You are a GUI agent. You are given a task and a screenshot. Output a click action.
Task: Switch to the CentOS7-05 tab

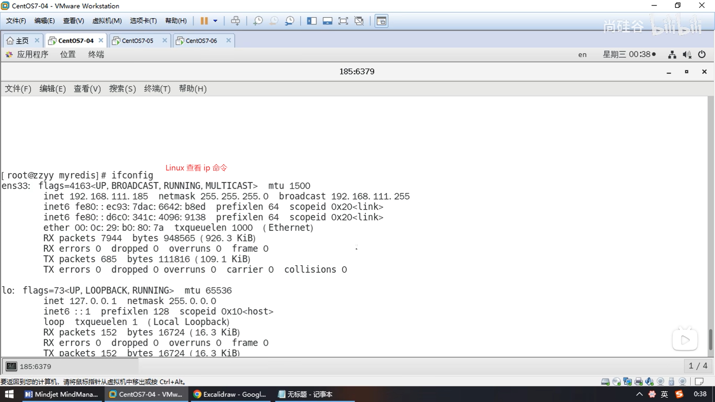coord(137,41)
